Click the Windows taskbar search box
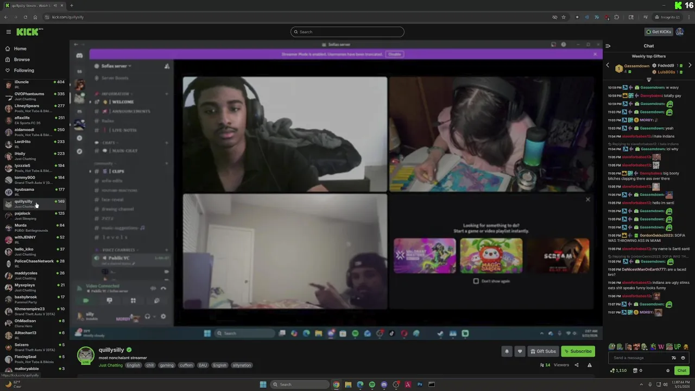 pos(300,384)
